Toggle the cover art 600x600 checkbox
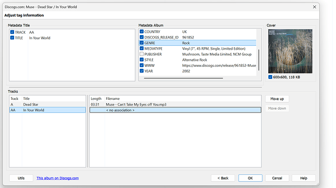336x188 pixels. (270, 77)
